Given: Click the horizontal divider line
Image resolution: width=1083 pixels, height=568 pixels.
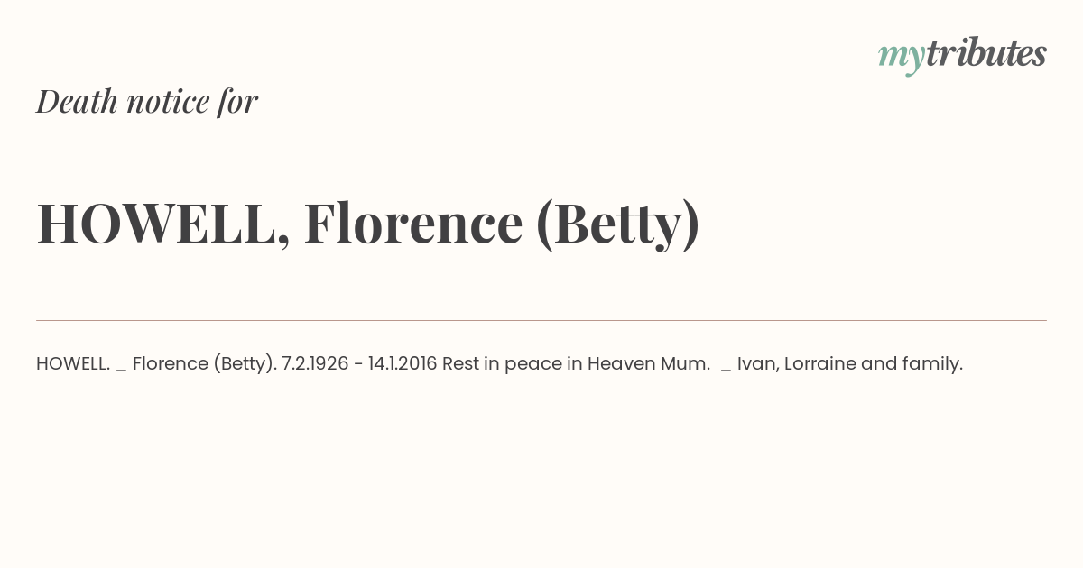Looking at the screenshot, I should point(541,320).
